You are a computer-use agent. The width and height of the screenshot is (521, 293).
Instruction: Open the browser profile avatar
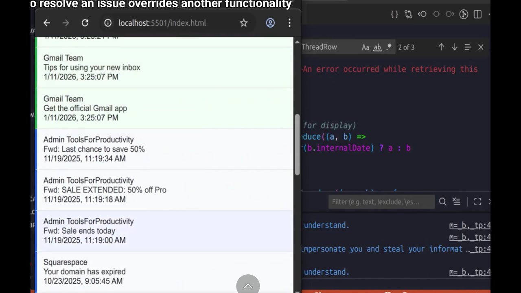270,23
